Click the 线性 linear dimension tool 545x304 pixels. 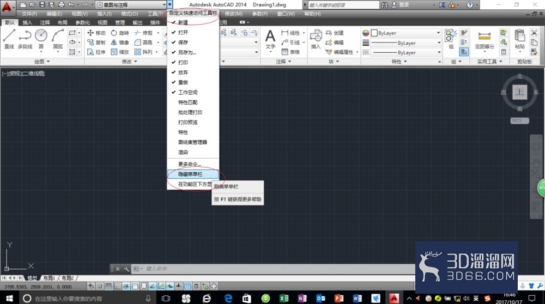coord(290,33)
